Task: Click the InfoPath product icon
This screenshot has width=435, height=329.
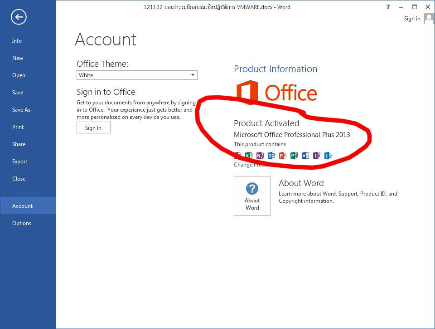Action: (x=317, y=155)
